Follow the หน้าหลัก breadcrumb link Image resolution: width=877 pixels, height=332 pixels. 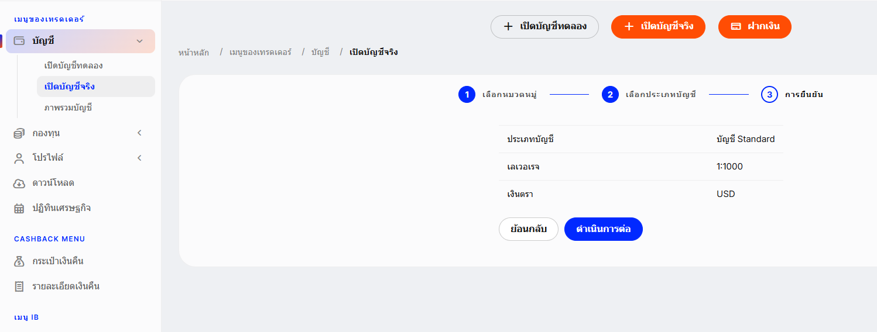point(194,53)
